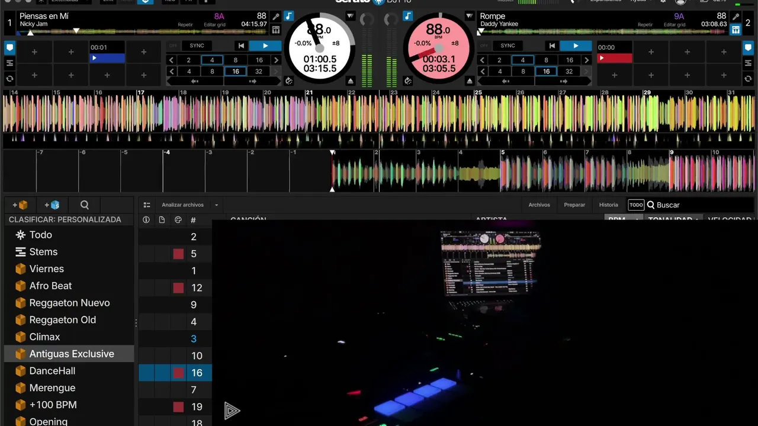Open the Preparar tab
758x426 pixels.
click(574, 205)
